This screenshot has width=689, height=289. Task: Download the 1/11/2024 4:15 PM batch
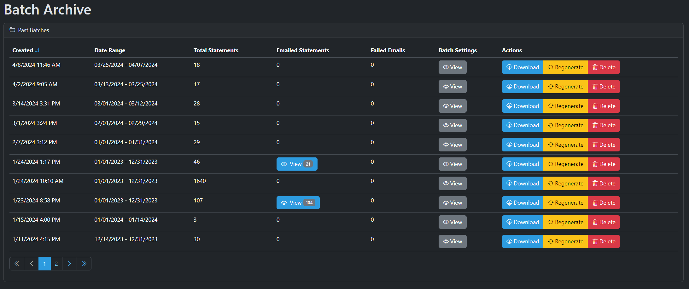pyautogui.click(x=523, y=241)
